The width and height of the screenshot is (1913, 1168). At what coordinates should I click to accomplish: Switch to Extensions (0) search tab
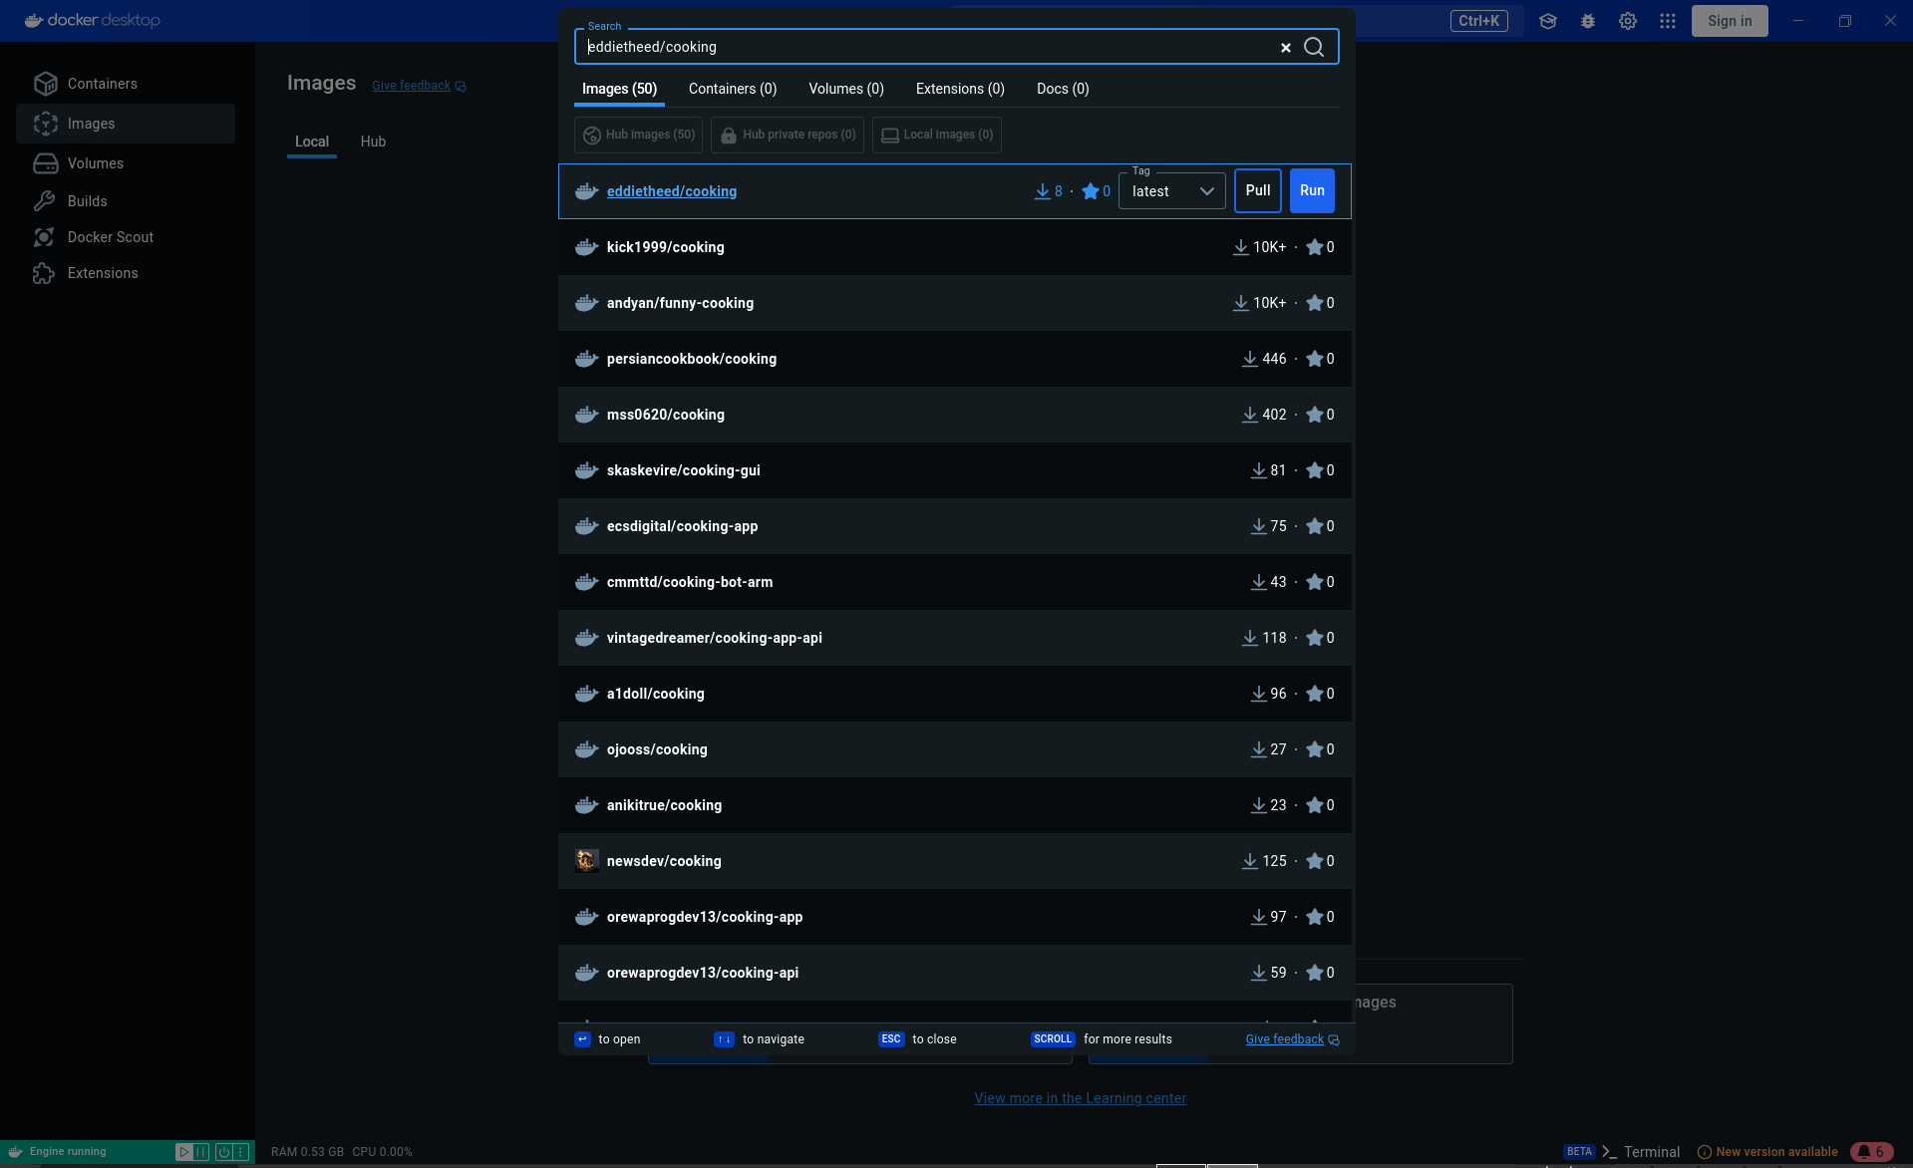960,89
